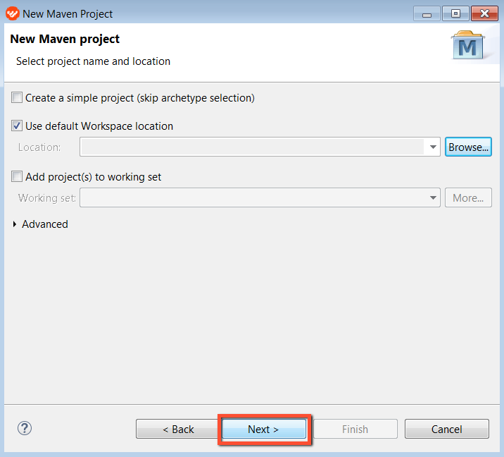Image resolution: width=504 pixels, height=457 pixels.
Task: Click the red app icon in title bar
Action: coord(13,14)
